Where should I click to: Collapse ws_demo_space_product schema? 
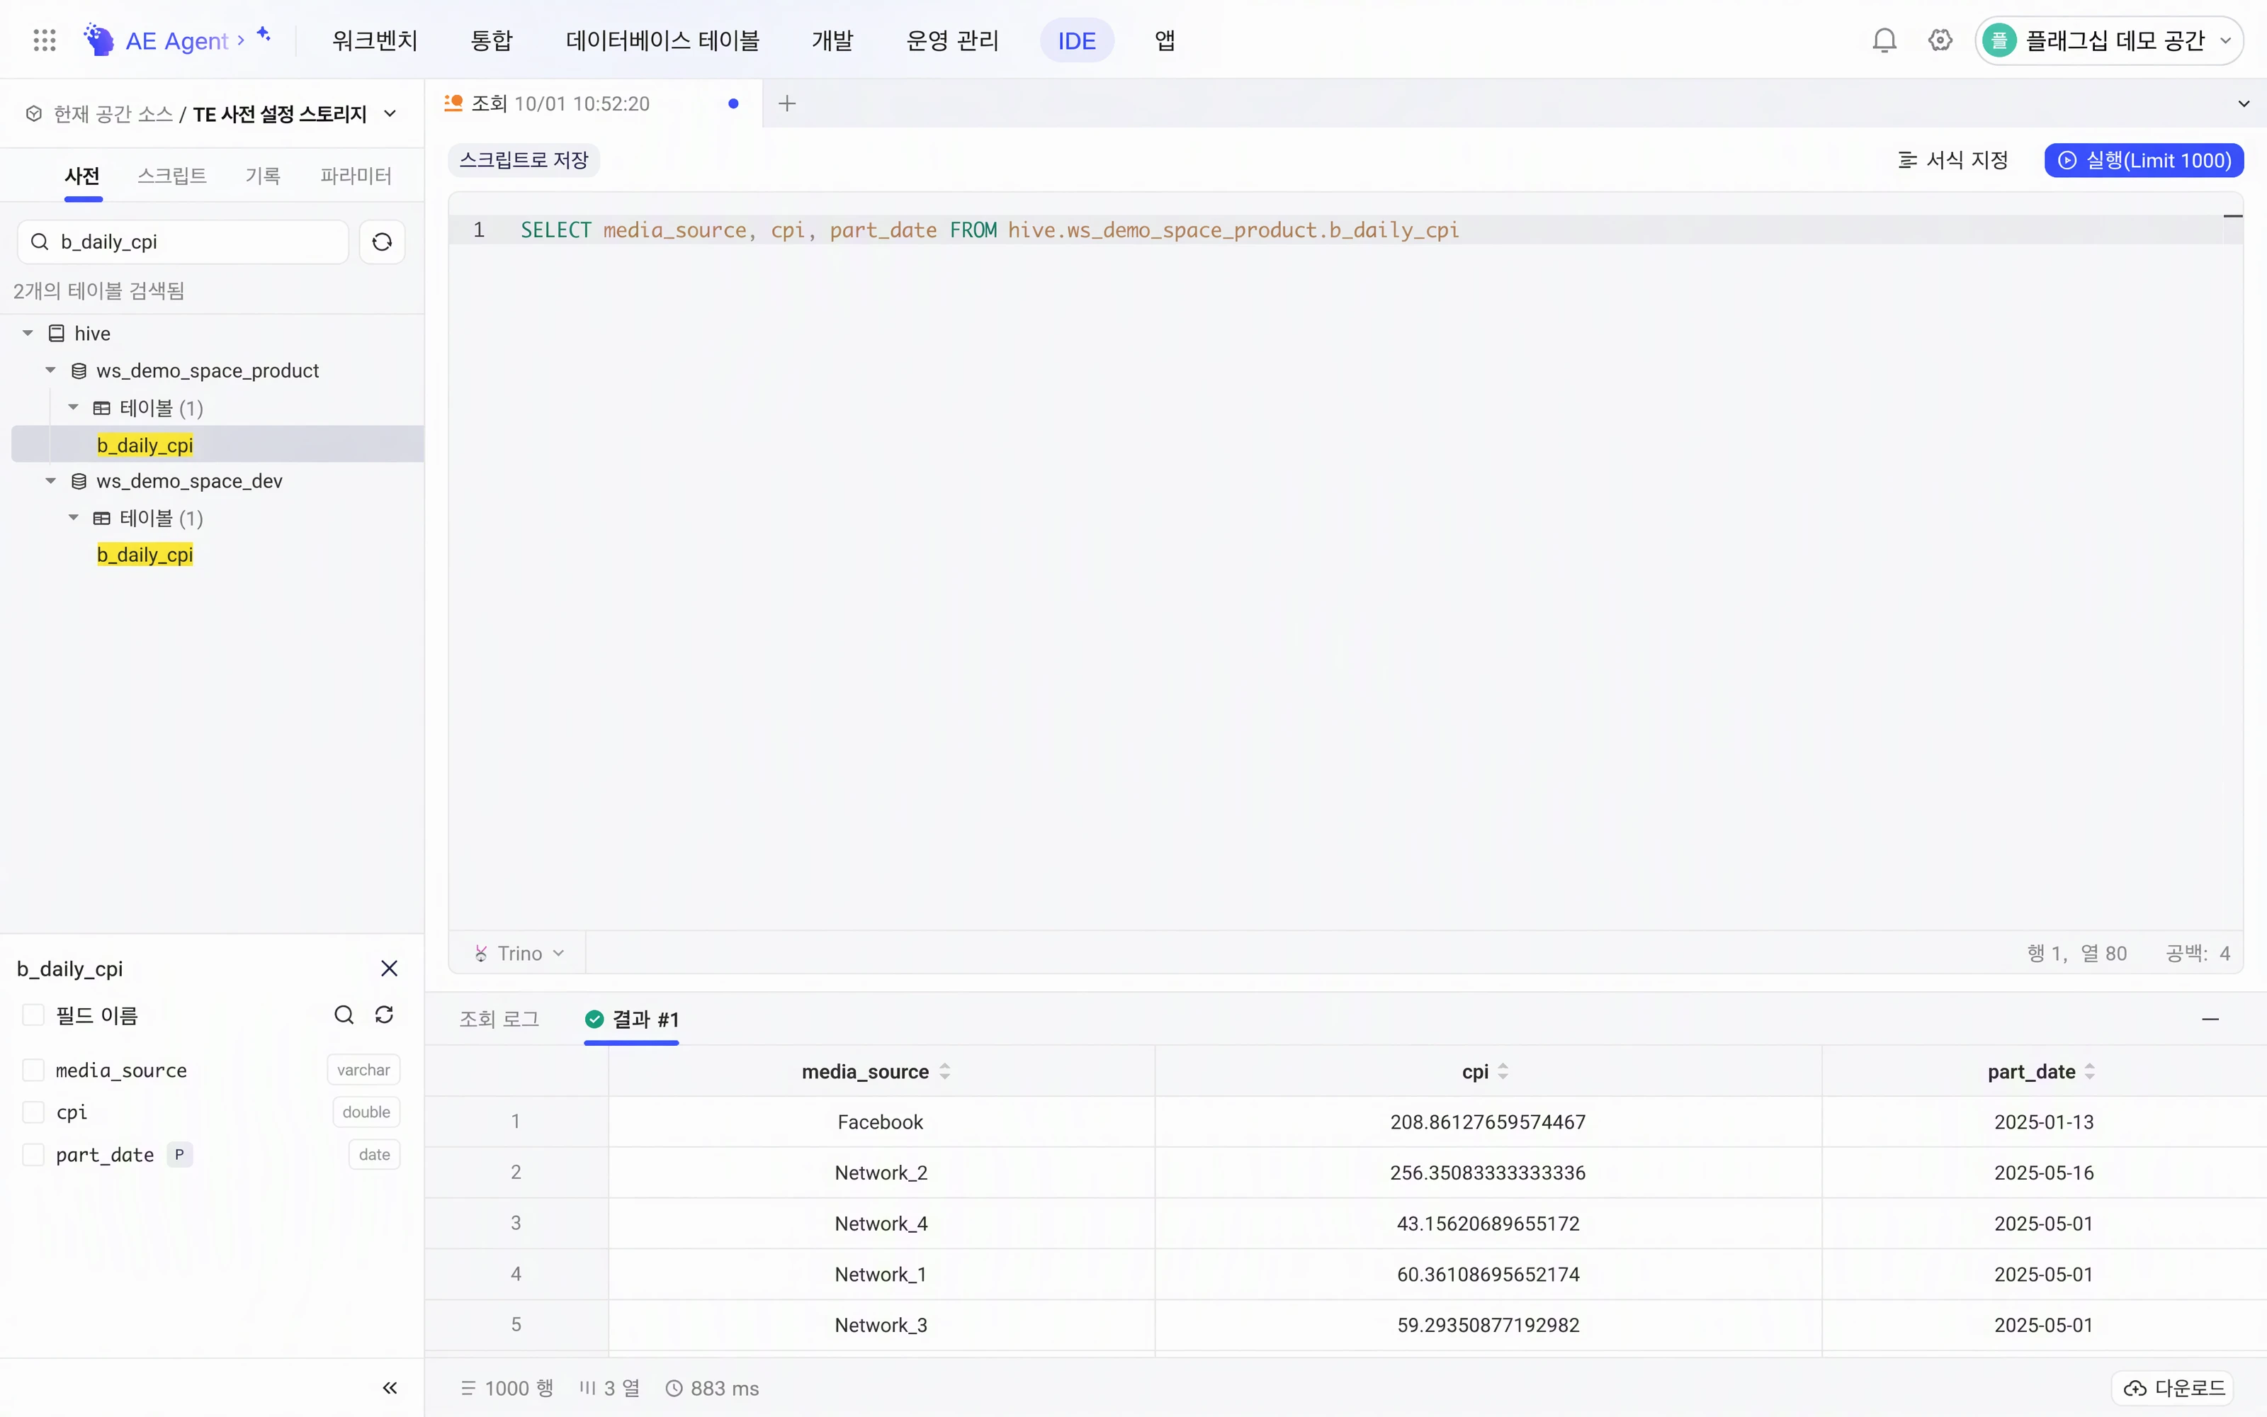pyautogui.click(x=50, y=371)
